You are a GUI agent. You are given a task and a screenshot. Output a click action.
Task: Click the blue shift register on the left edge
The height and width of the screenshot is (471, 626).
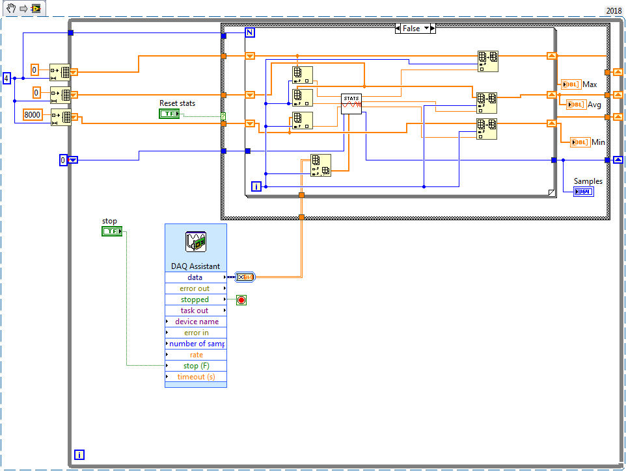click(73, 160)
